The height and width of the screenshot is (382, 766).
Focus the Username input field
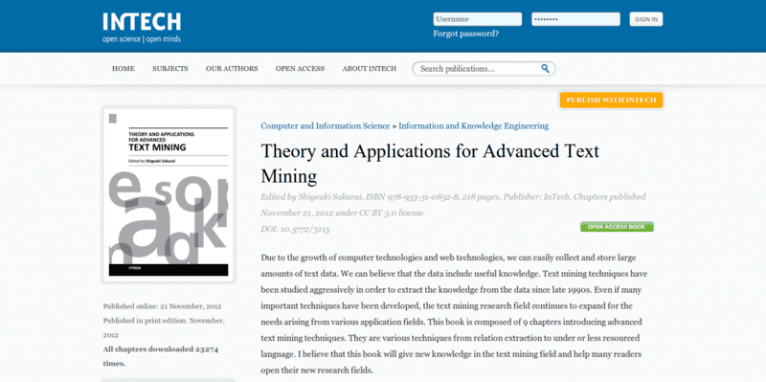[x=477, y=19]
